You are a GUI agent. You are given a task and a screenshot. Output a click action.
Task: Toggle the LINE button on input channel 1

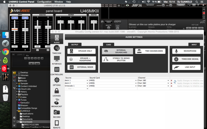click(15, 18)
